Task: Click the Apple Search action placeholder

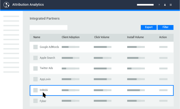Action: (163, 58)
